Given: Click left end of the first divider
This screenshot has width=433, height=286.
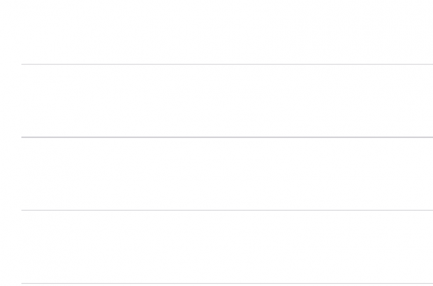Looking at the screenshot, I should tap(23, 64).
